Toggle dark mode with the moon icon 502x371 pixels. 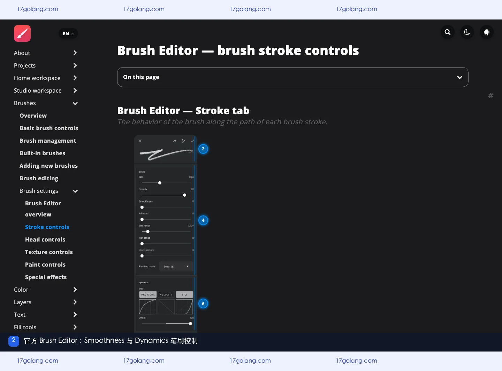[467, 32]
